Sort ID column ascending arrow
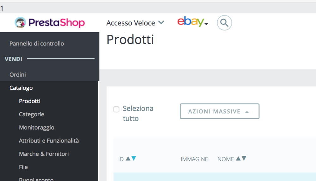Image resolution: width=316 pixels, height=181 pixels. 128,159
